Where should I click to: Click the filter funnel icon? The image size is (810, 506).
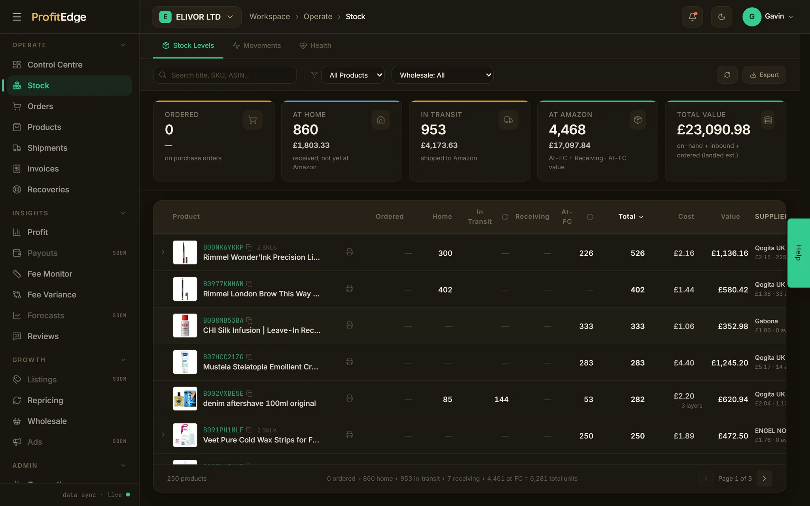[x=314, y=75]
